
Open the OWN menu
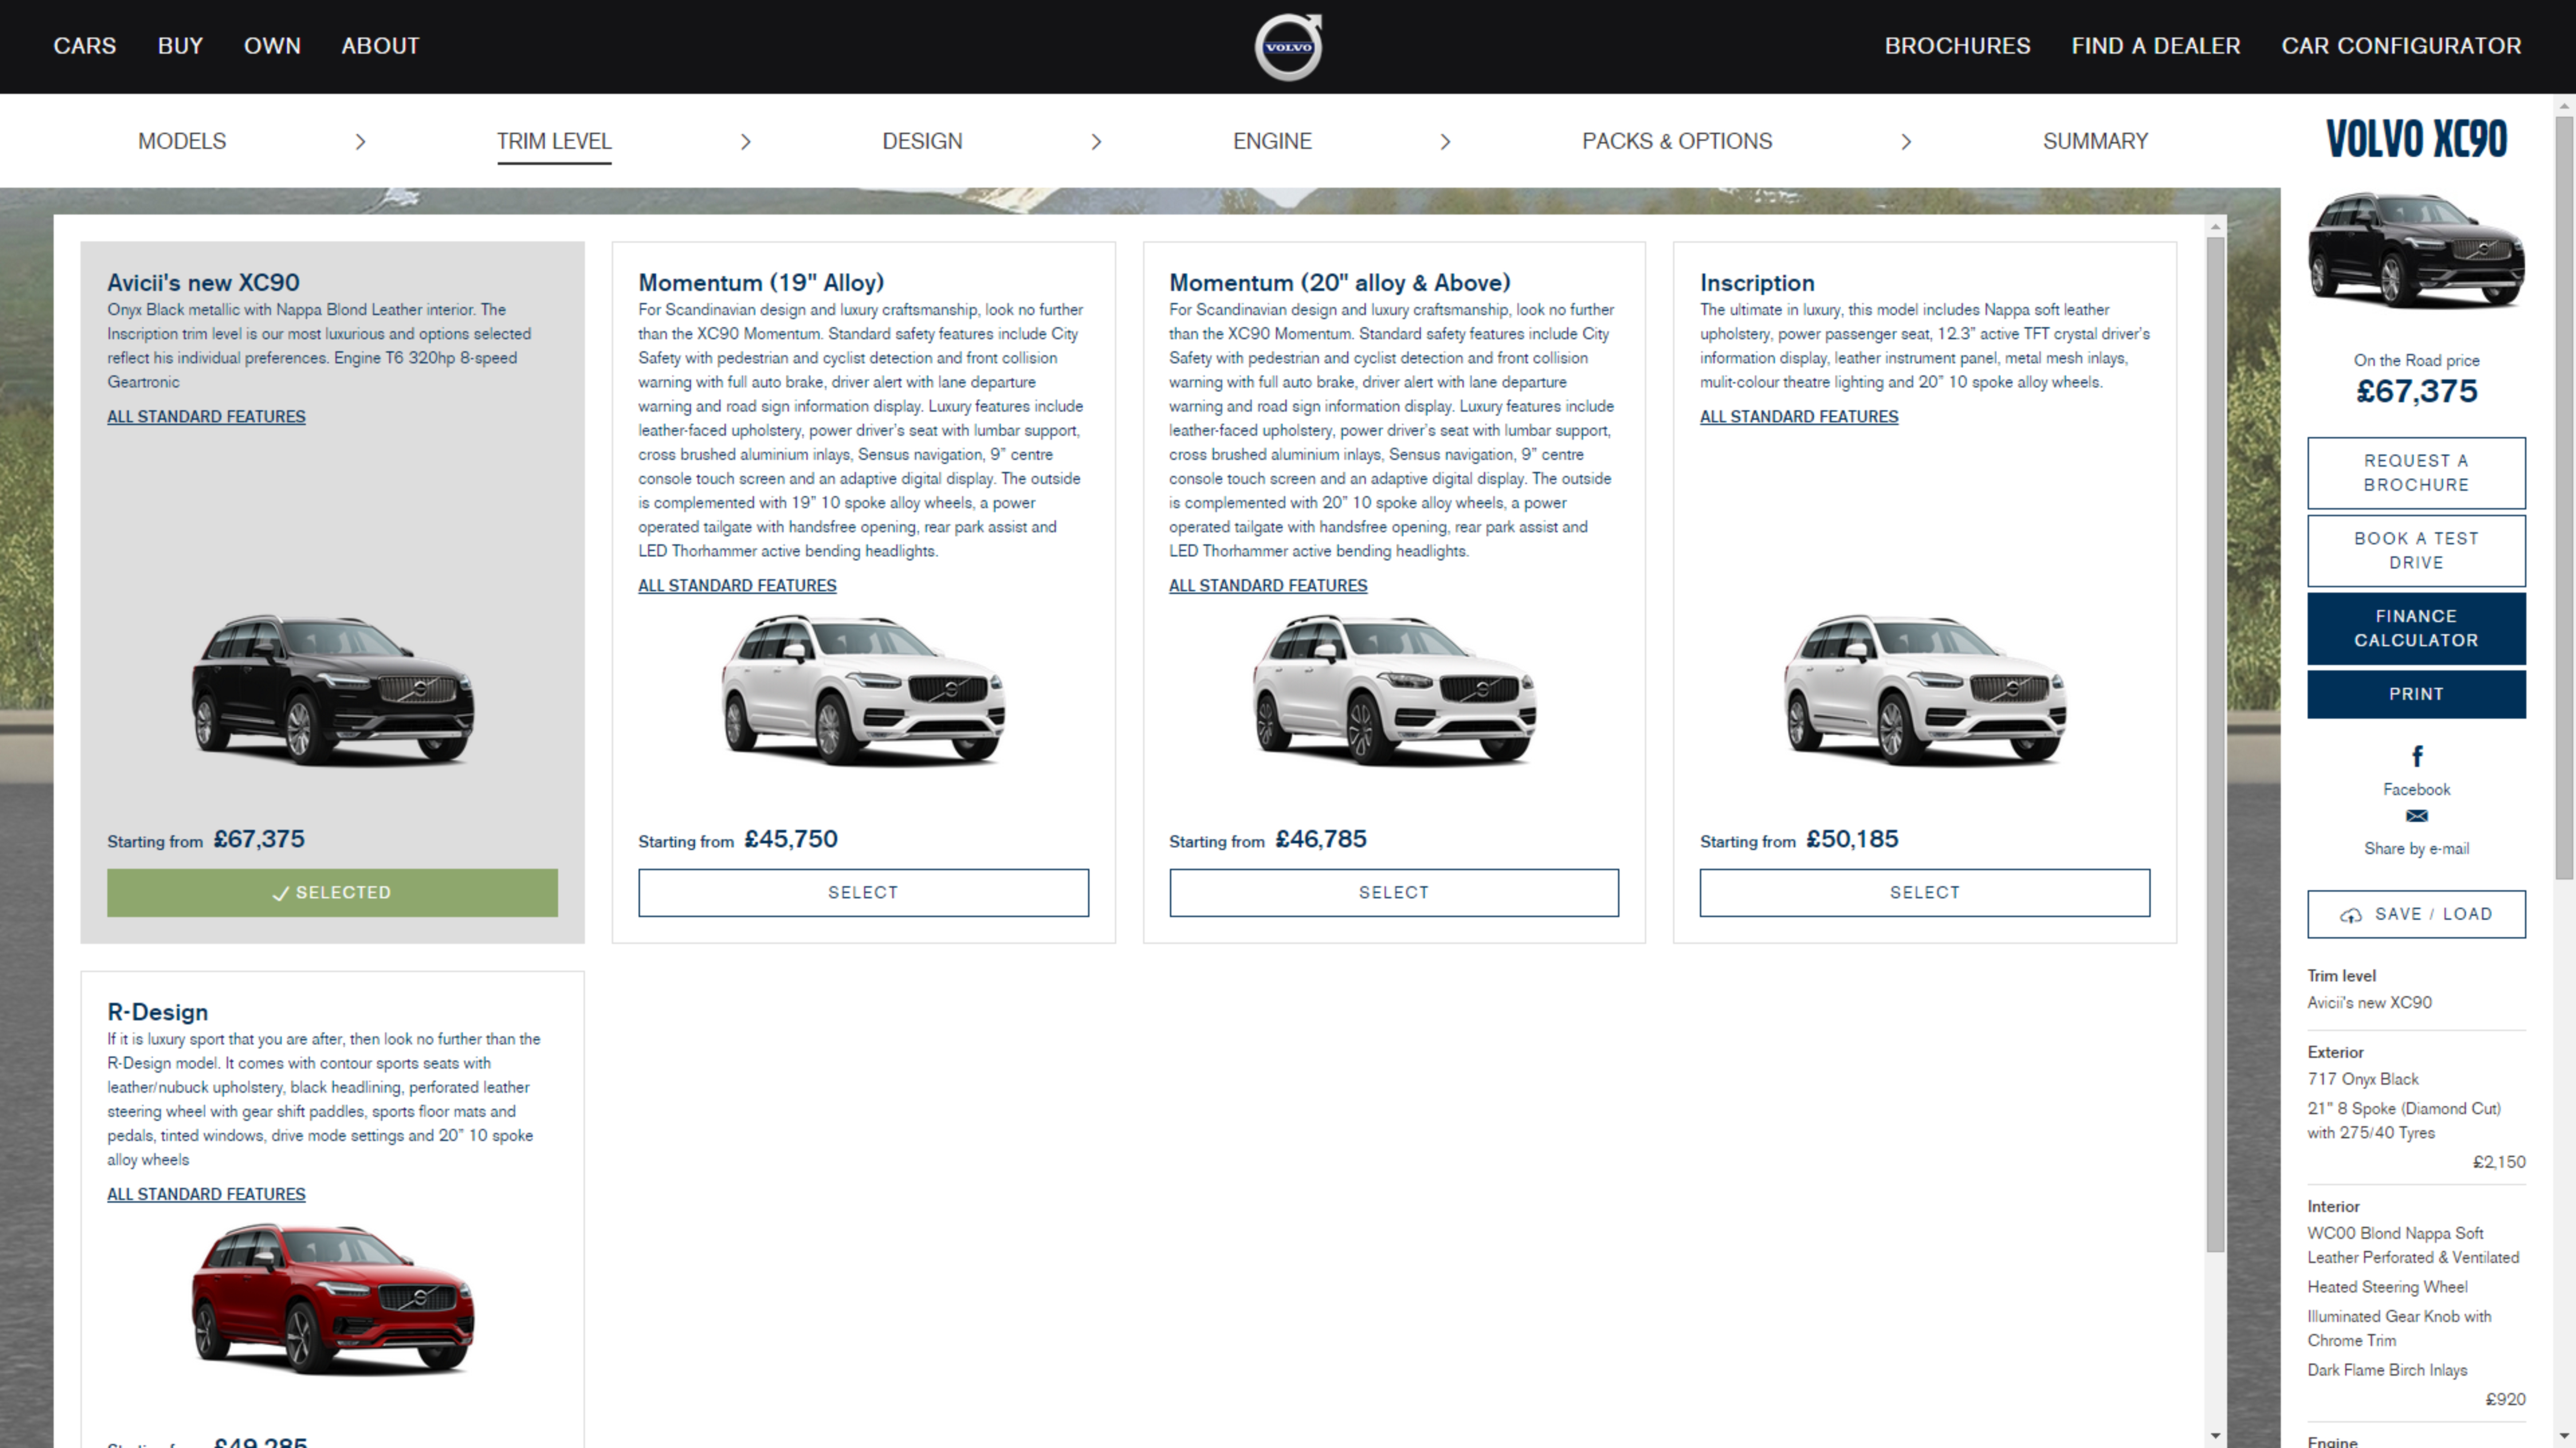272,46
